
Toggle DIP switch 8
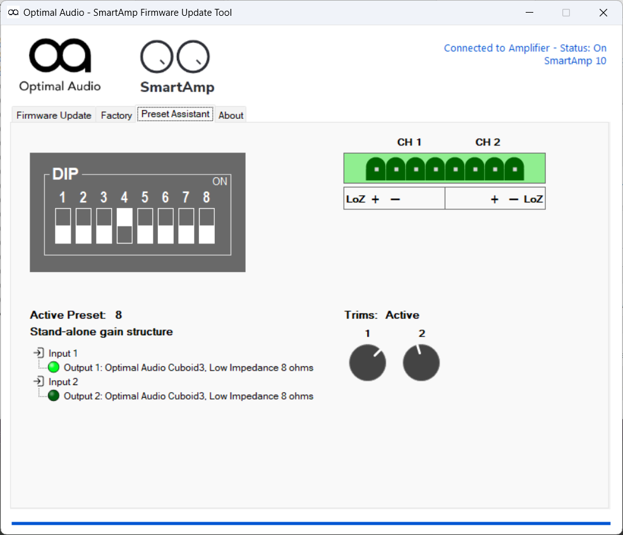point(207,226)
